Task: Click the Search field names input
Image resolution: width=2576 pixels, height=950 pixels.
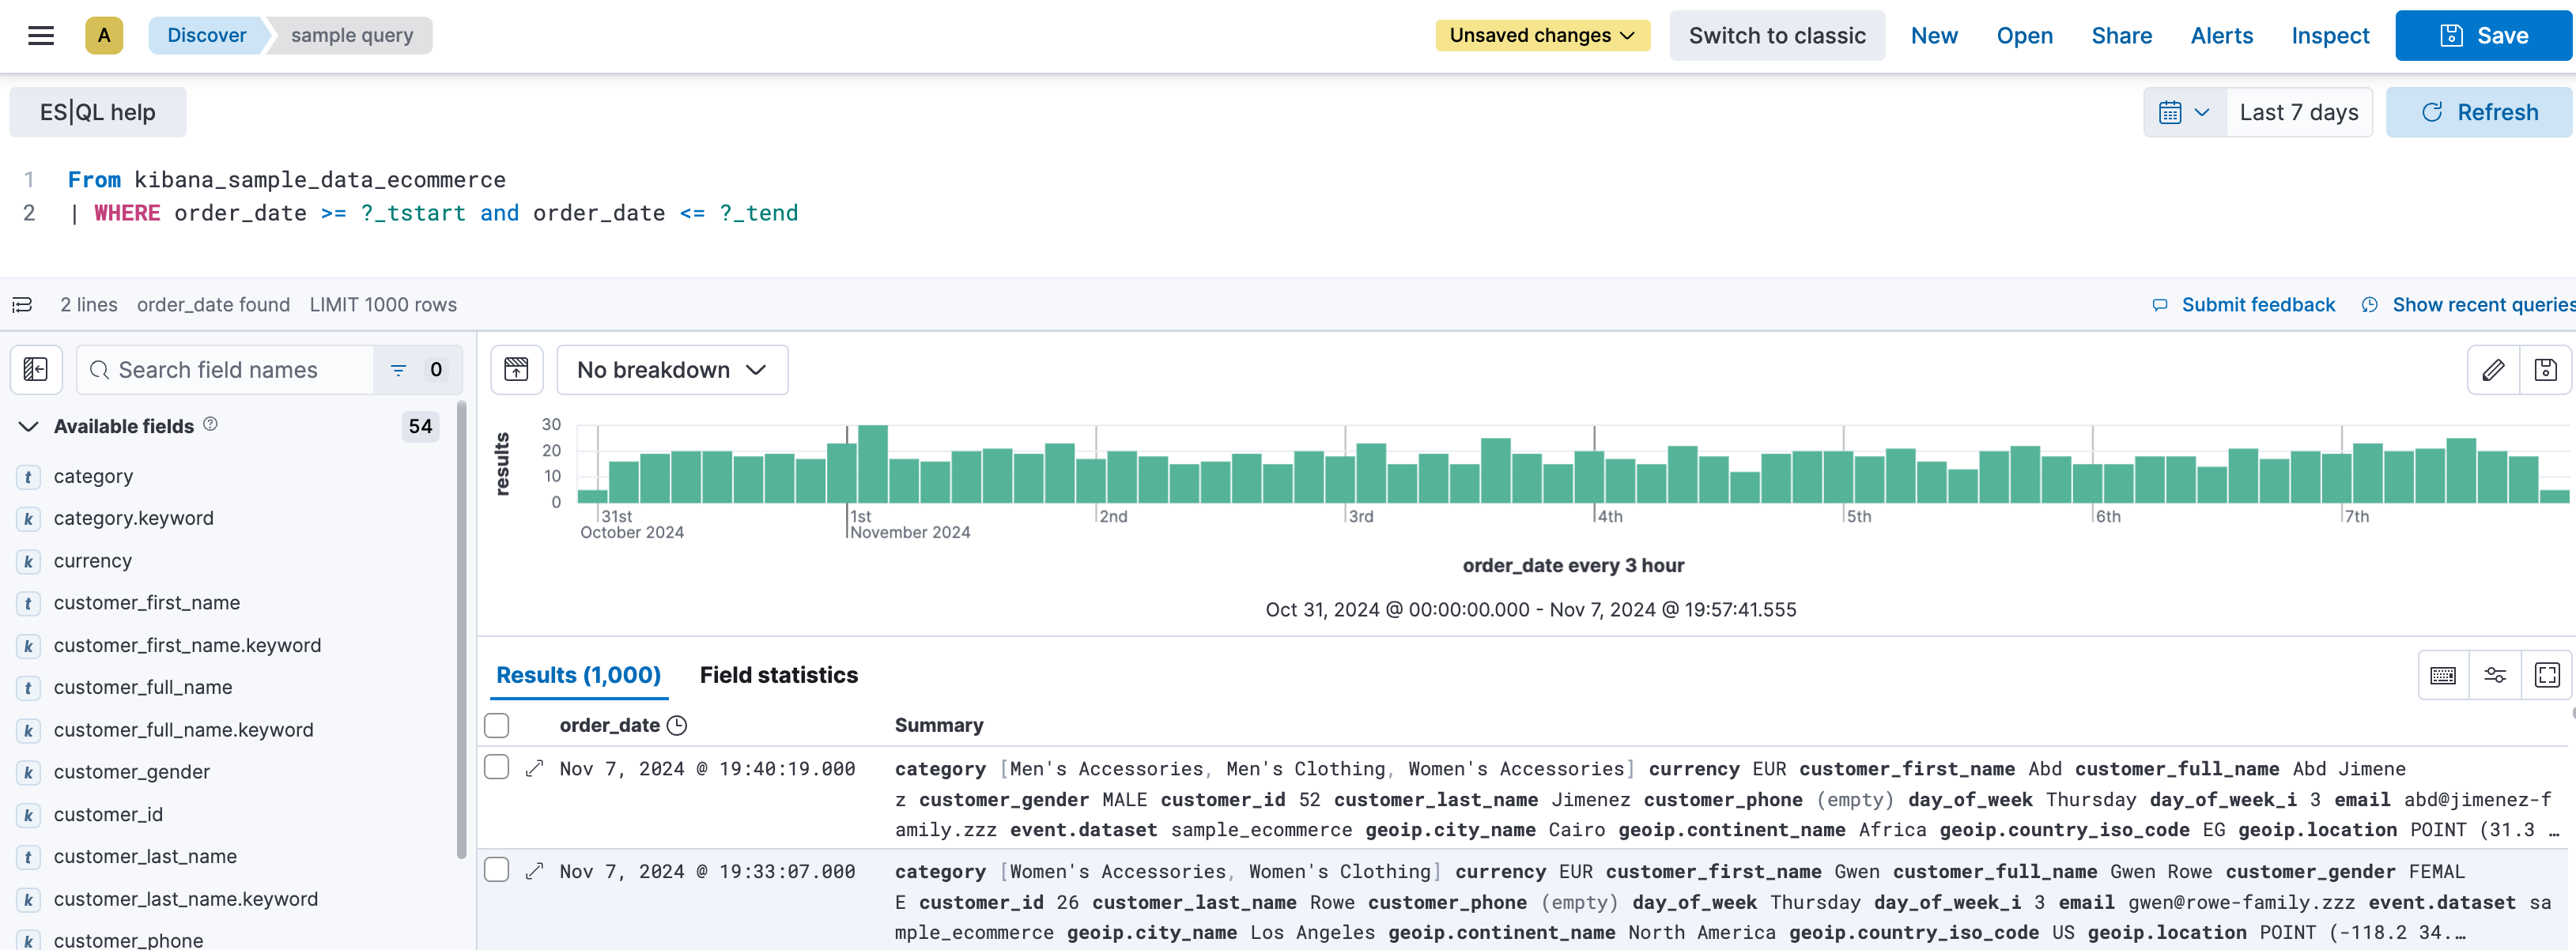Action: [x=230, y=369]
